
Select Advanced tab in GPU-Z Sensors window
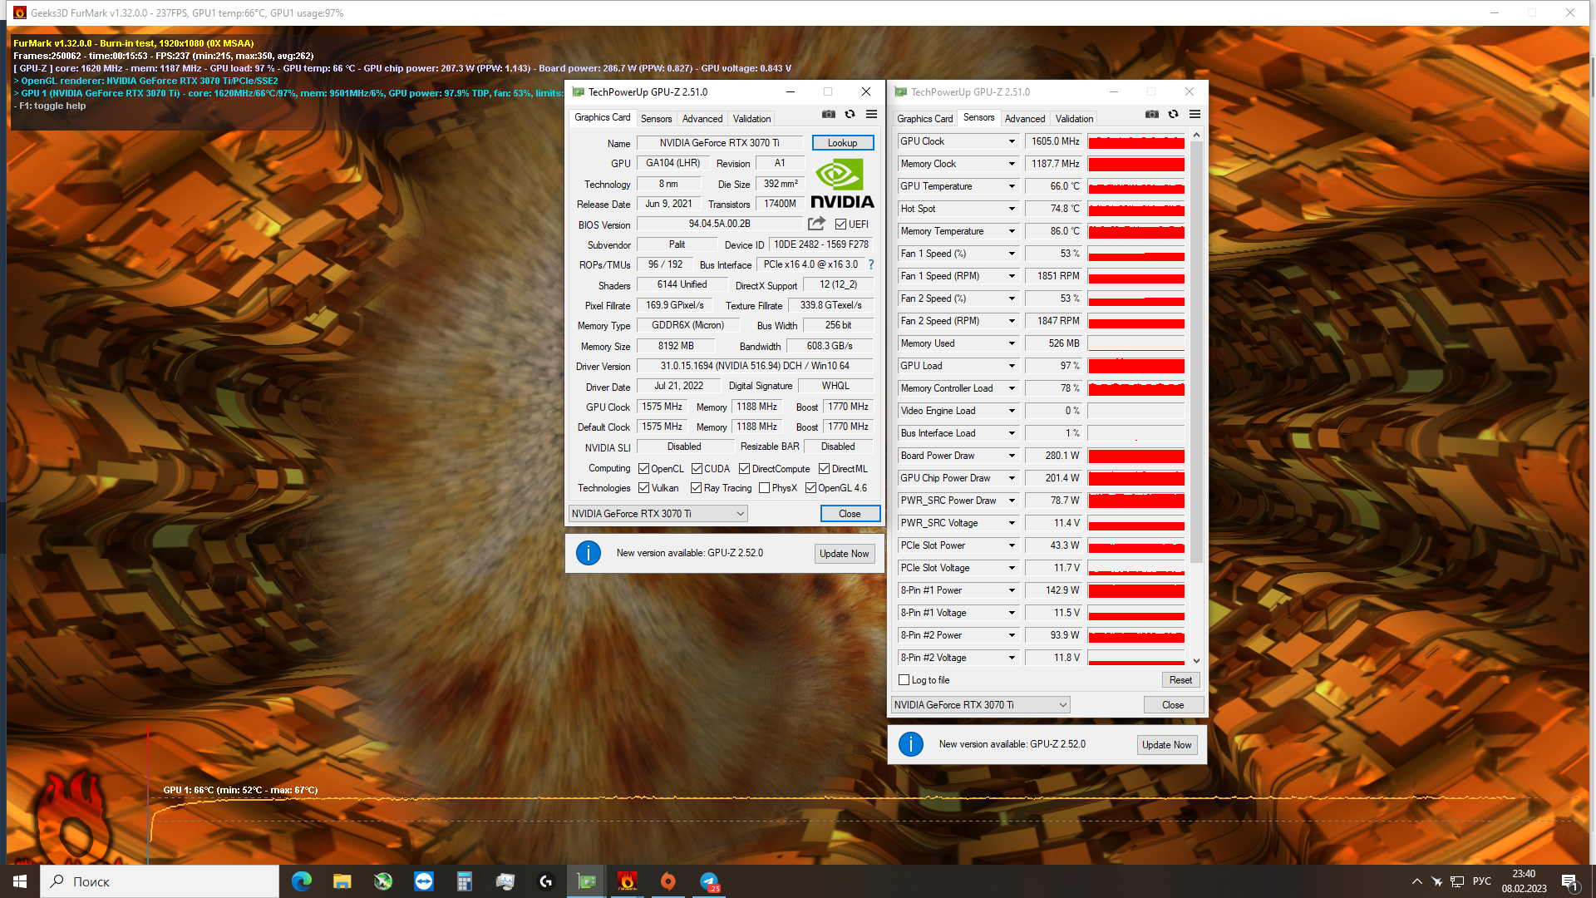point(1025,119)
